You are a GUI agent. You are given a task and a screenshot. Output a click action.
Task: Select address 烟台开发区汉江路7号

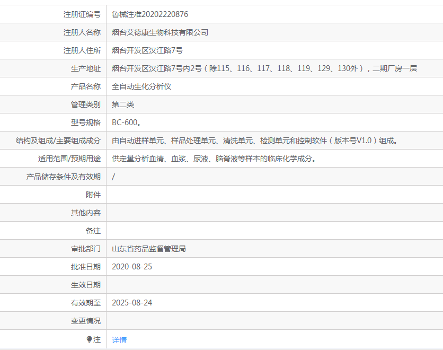[147, 50]
